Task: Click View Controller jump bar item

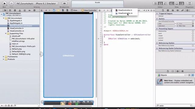Action: pos(89,10)
